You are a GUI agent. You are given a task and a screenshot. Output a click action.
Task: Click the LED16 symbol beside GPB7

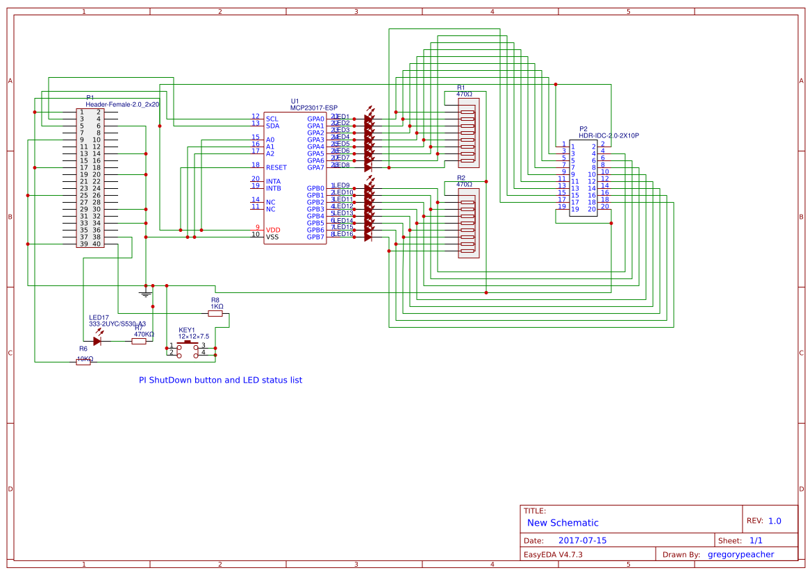pyautogui.click(x=367, y=235)
